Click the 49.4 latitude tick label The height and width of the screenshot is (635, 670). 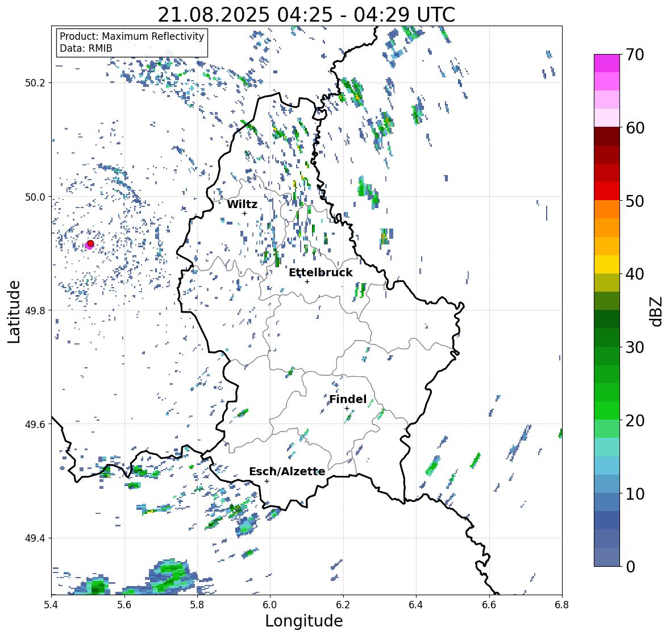pos(35,538)
